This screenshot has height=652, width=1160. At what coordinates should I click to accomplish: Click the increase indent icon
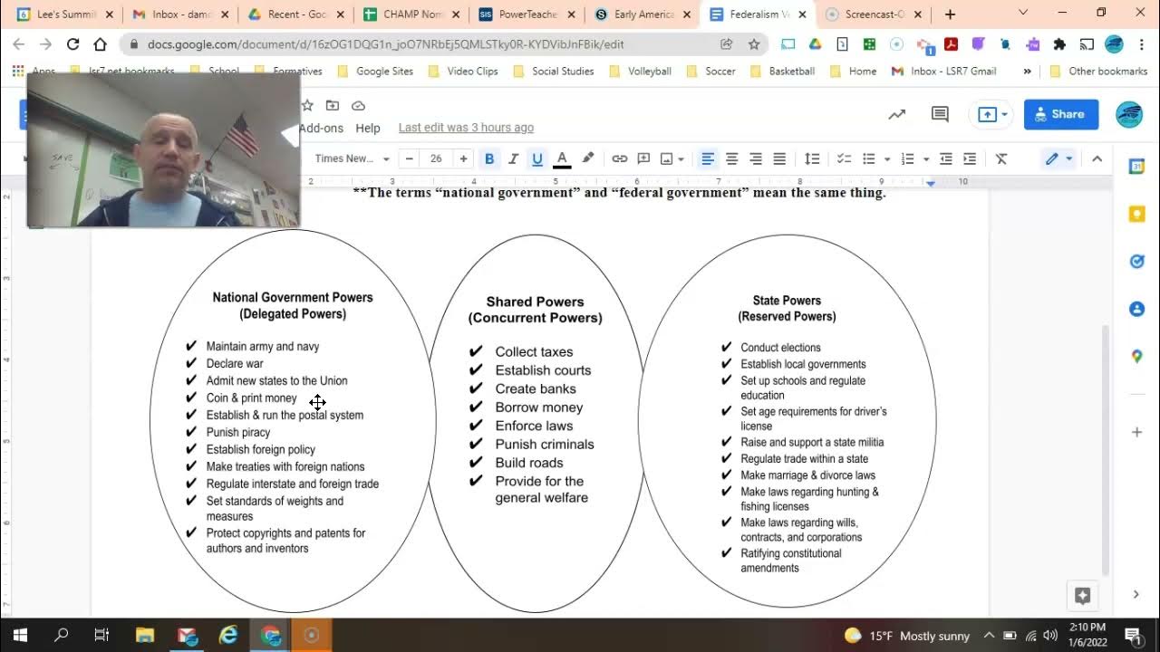969,158
